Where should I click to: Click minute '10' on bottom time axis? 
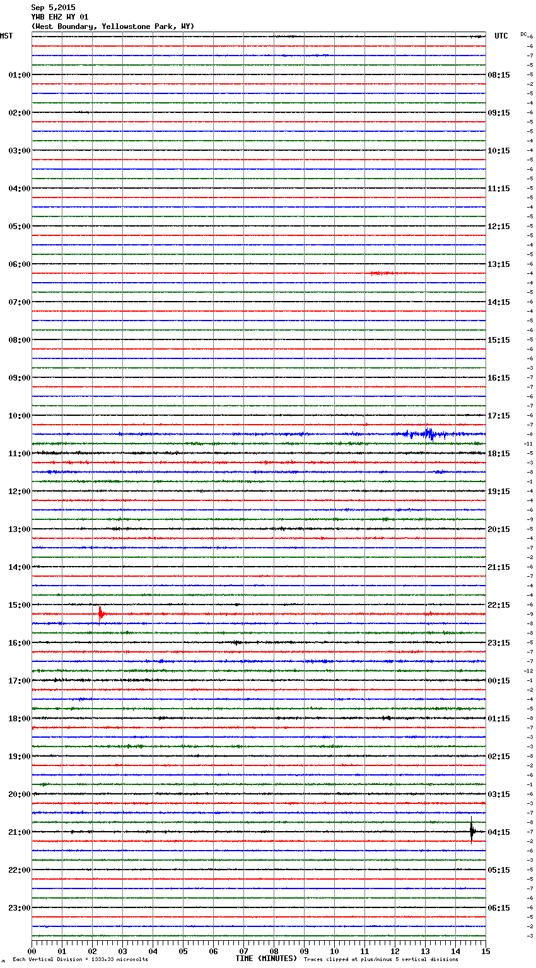[334, 951]
